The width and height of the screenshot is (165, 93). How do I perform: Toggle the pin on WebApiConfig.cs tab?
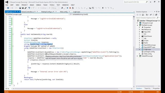pyautogui.click(x=56, y=12)
